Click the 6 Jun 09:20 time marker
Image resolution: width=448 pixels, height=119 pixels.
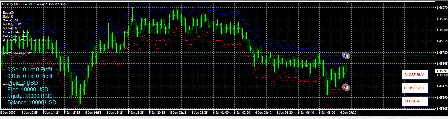[x=349, y=112]
